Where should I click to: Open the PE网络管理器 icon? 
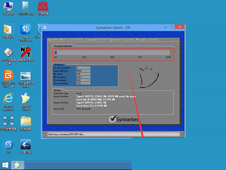point(8,123)
